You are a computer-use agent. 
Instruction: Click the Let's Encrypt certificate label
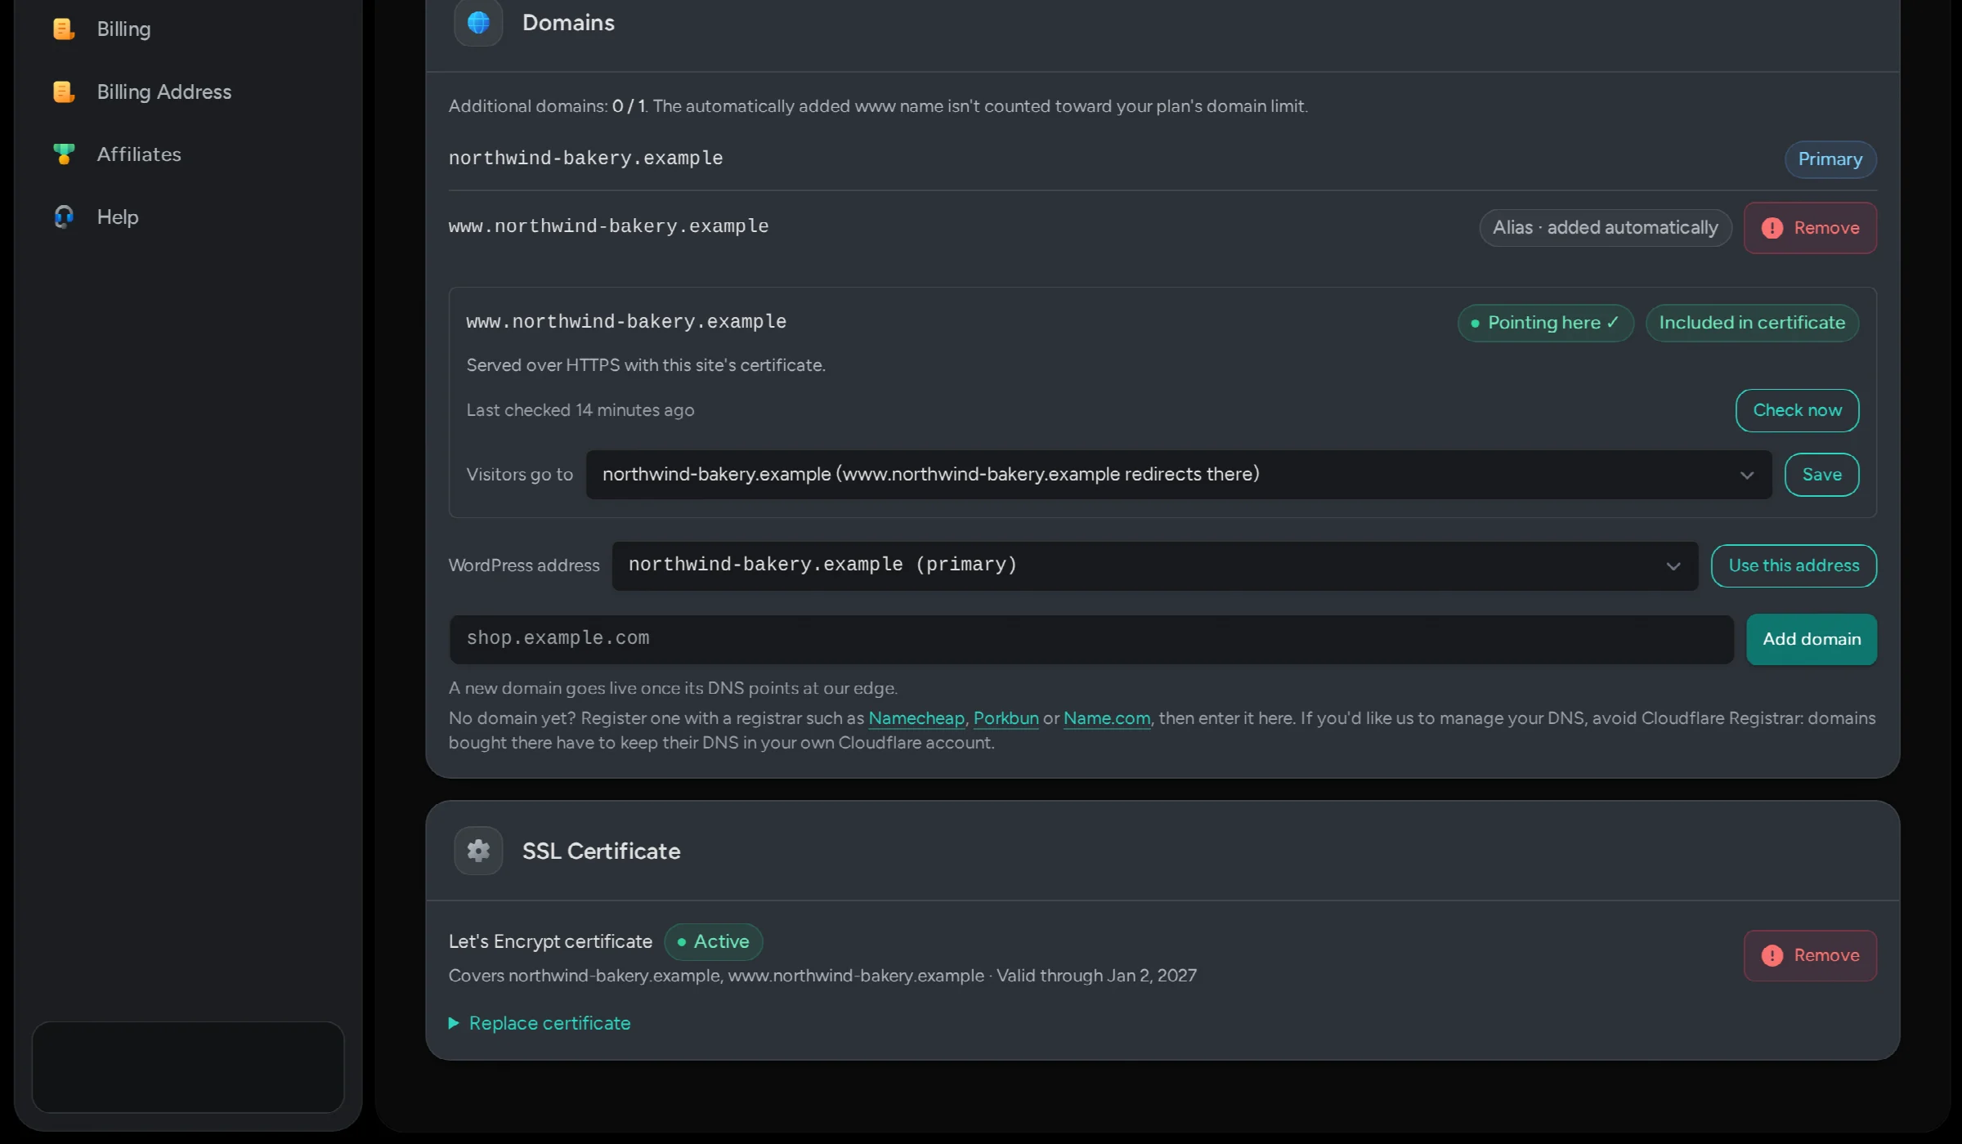click(550, 941)
